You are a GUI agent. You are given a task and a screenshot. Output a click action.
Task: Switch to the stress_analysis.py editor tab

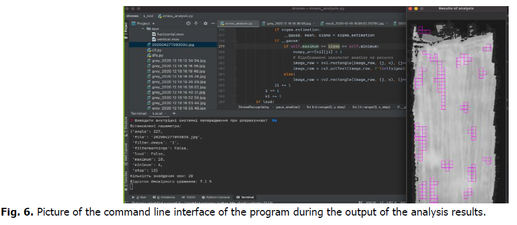[x=239, y=24]
